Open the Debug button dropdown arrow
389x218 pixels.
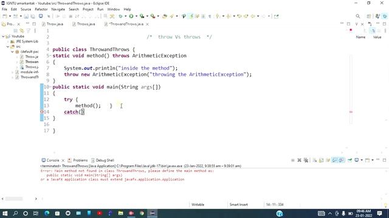click(126, 16)
